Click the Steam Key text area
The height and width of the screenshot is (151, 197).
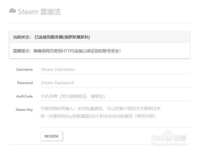115,116
